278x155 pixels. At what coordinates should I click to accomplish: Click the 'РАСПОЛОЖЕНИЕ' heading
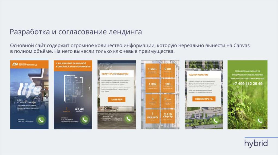point(198,75)
